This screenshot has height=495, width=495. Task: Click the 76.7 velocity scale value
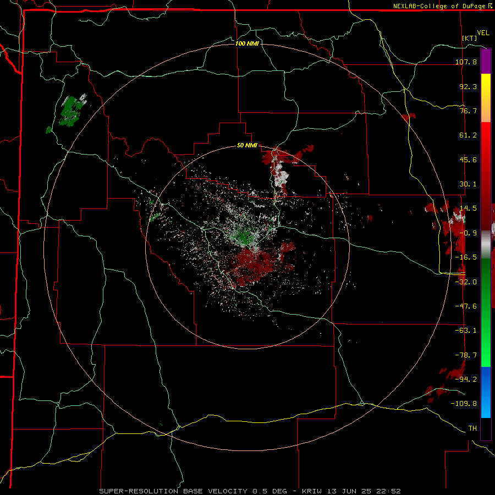(468, 111)
